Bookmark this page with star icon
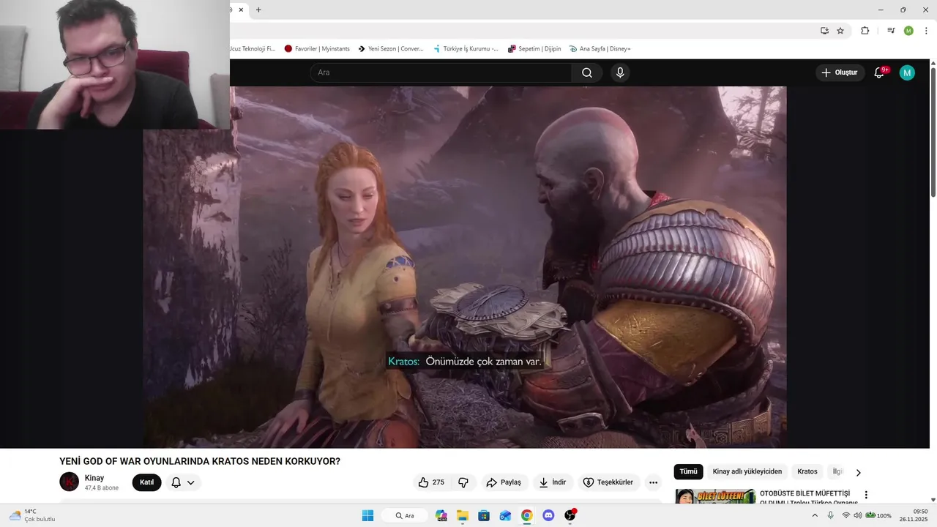 (840, 31)
